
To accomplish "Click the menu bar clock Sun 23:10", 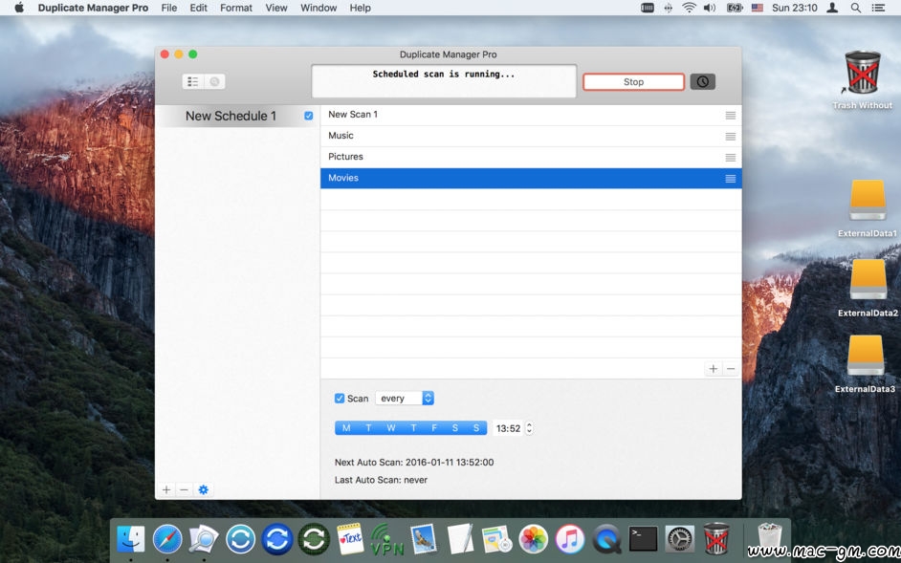I will (795, 8).
